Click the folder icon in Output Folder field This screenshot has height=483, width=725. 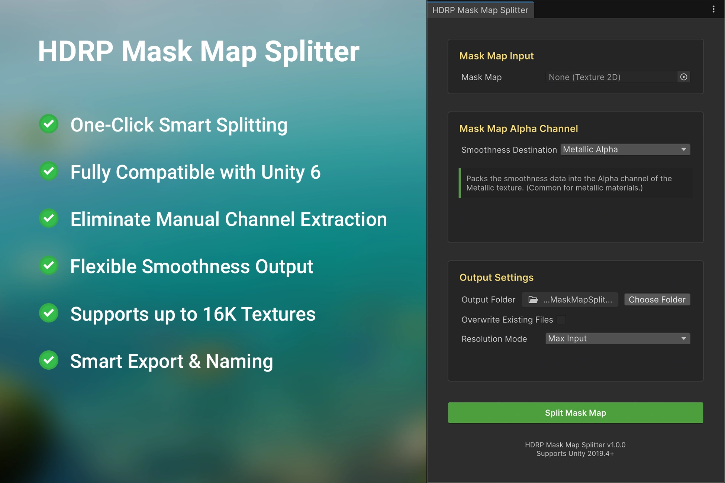(x=533, y=299)
